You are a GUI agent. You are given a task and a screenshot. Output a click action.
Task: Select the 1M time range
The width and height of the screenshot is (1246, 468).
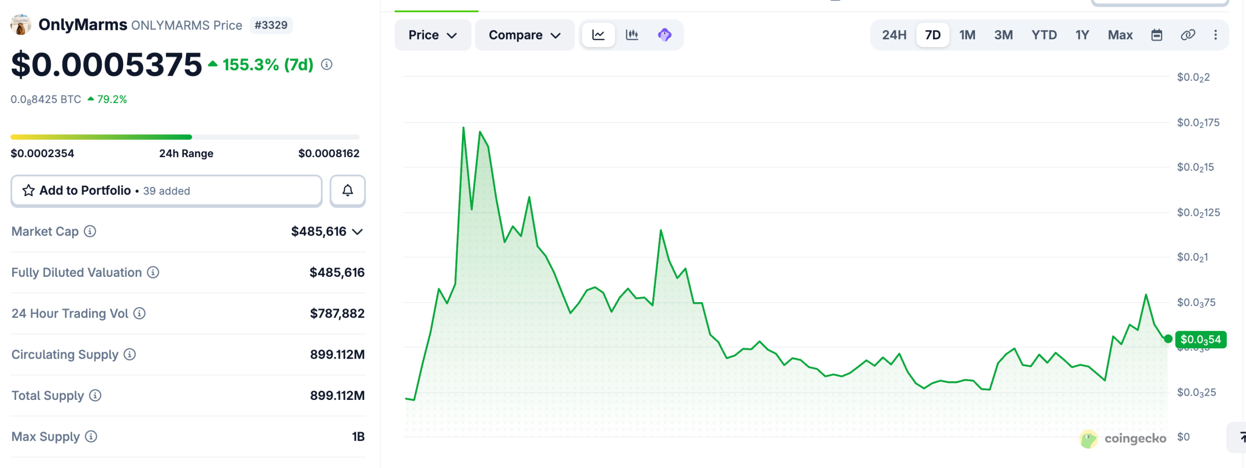[967, 35]
